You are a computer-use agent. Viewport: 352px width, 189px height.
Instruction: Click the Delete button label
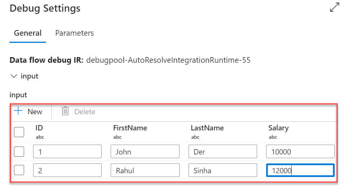click(85, 112)
